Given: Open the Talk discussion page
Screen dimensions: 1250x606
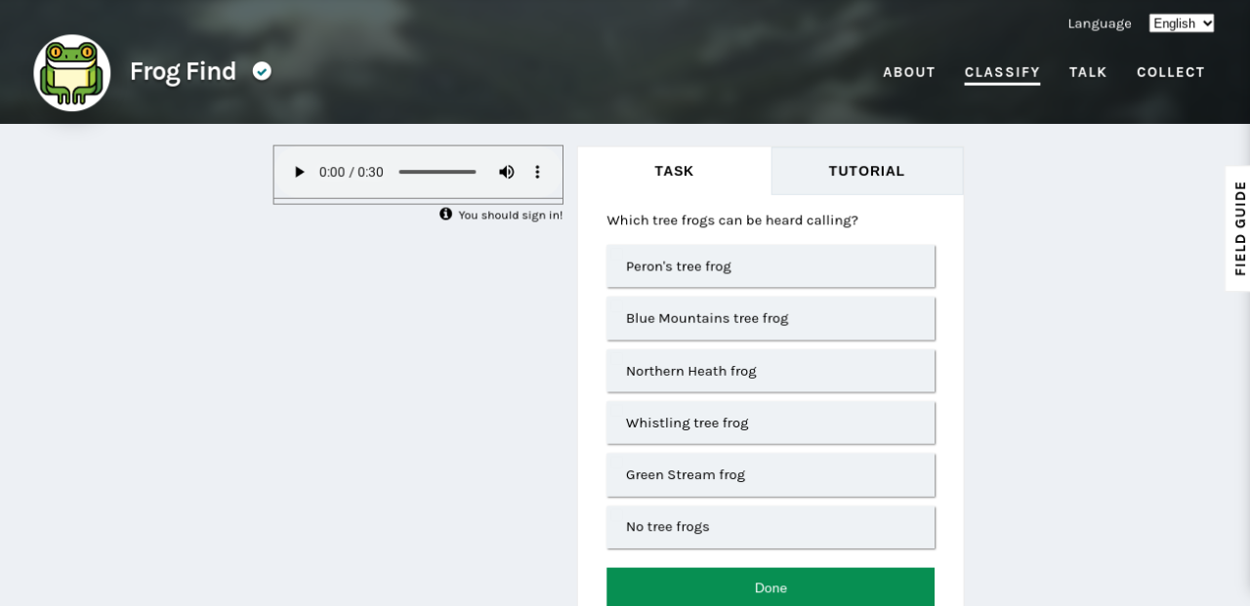Looking at the screenshot, I should point(1087,72).
